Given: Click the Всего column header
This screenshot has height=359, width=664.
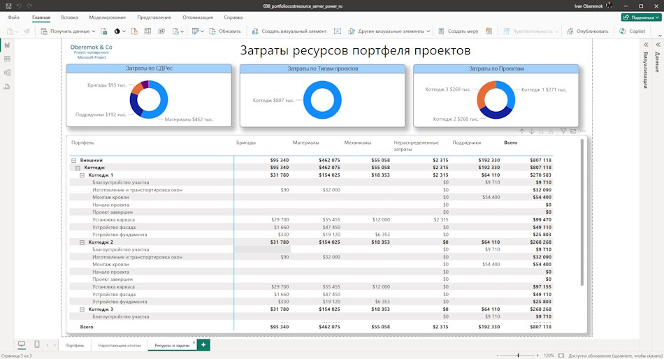Looking at the screenshot, I should (511, 142).
